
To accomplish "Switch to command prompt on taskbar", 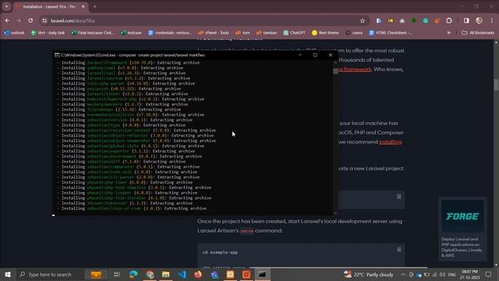I will click(262, 274).
